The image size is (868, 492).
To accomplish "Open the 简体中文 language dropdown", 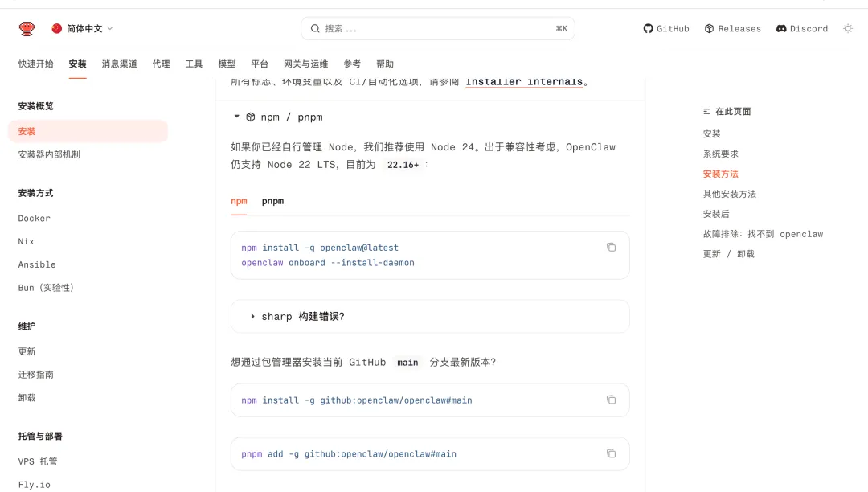I will (x=83, y=28).
